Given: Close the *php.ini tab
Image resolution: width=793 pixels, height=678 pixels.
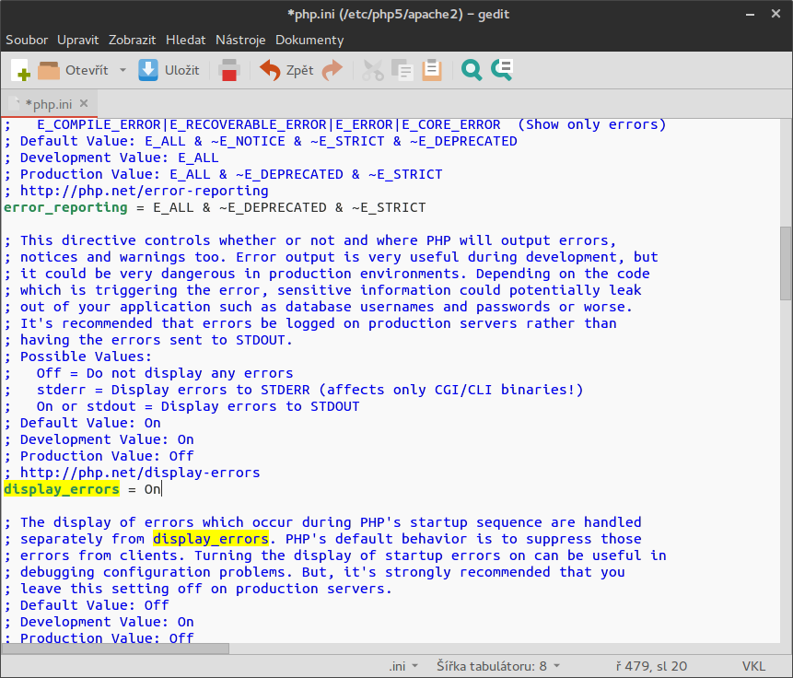Looking at the screenshot, I should (83, 103).
